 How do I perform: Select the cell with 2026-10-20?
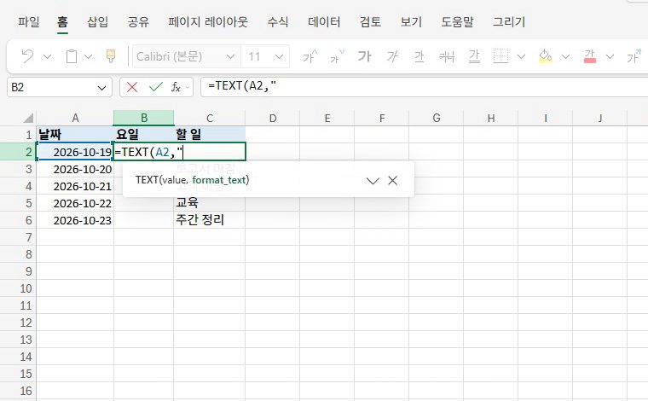click(x=75, y=169)
